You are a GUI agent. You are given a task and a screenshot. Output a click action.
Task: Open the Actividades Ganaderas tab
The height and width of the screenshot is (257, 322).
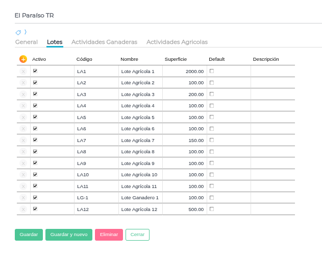(104, 42)
